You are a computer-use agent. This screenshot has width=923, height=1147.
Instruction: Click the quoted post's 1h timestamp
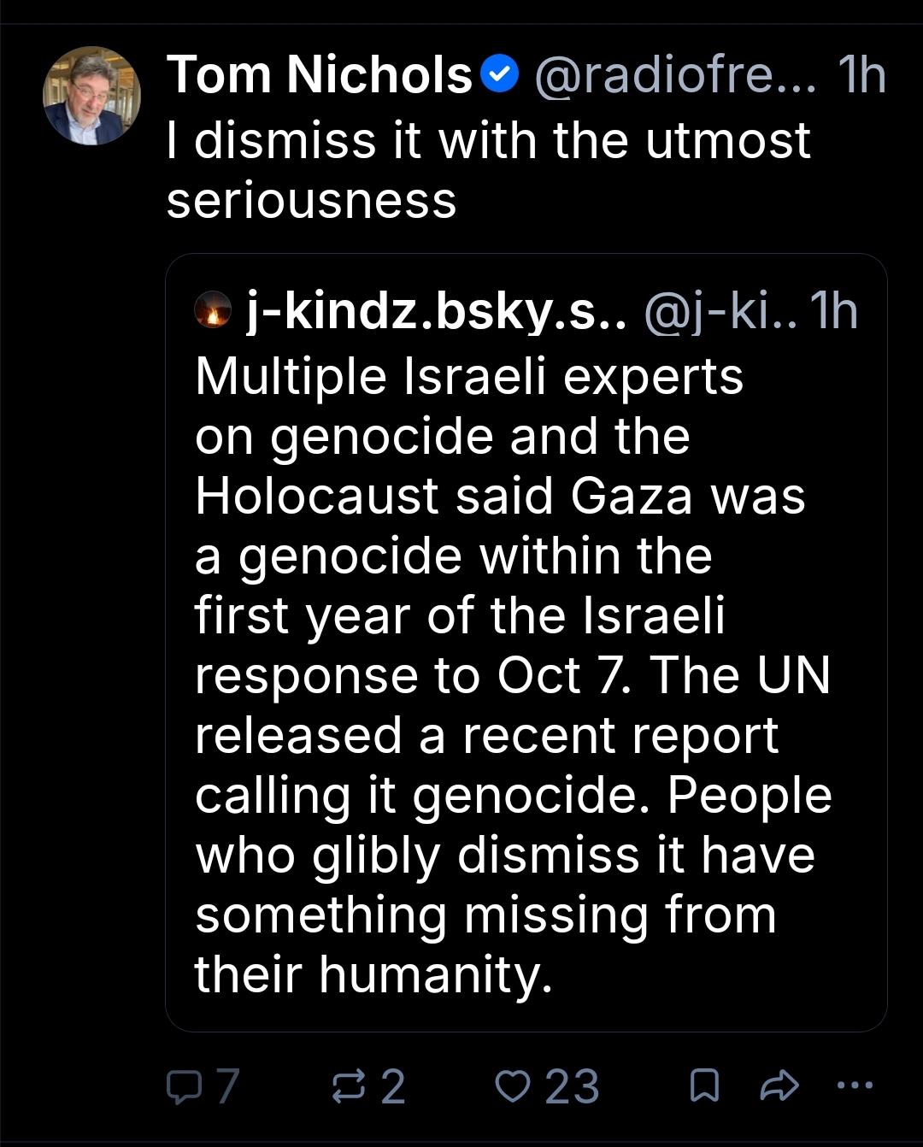point(832,310)
